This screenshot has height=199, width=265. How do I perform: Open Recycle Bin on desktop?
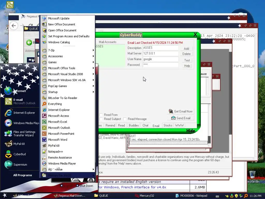pos(253,177)
